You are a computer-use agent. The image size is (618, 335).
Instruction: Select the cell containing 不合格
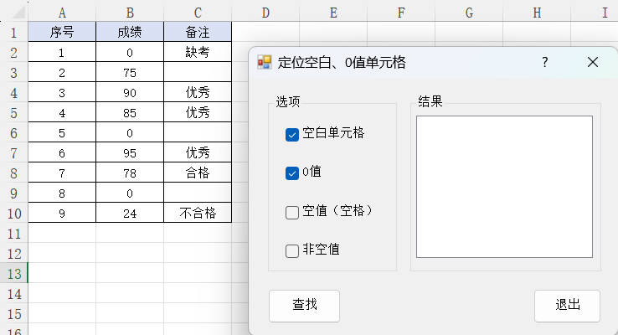point(198,213)
